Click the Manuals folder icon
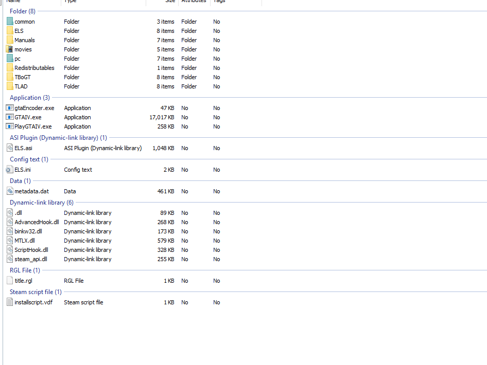 [x=10, y=40]
